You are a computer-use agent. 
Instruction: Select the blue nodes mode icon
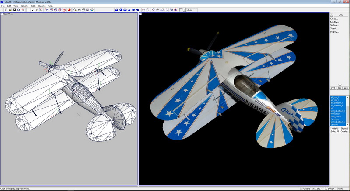(46, 10)
